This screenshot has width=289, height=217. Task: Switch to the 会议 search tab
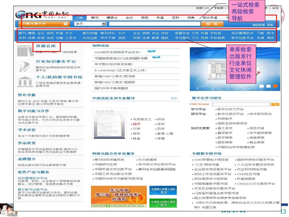[130, 18]
